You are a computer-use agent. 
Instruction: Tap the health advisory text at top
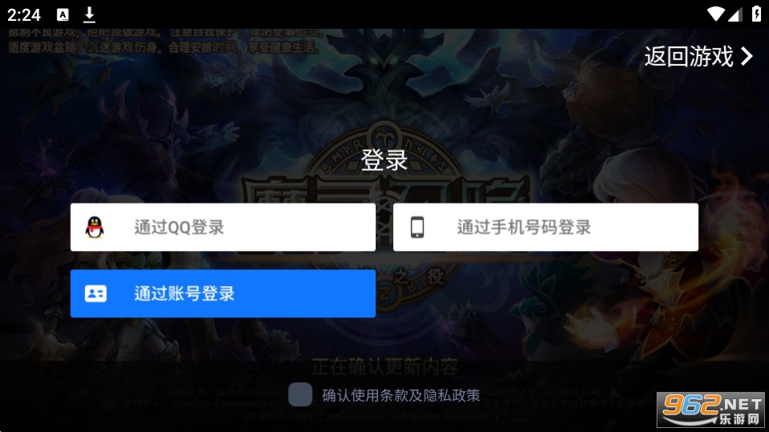pyautogui.click(x=165, y=41)
